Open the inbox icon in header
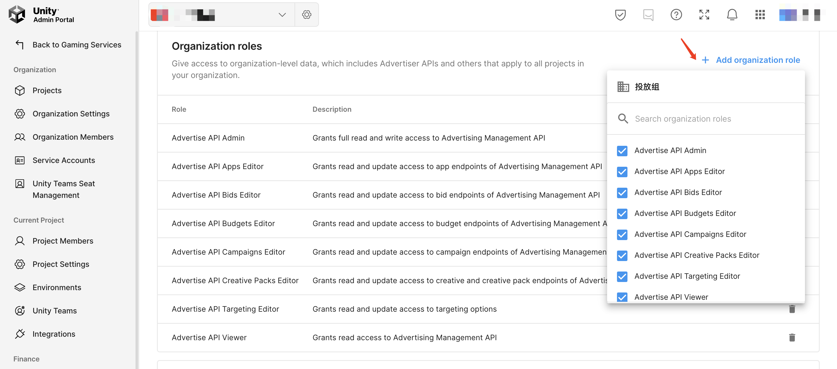837x369 pixels. tap(648, 15)
